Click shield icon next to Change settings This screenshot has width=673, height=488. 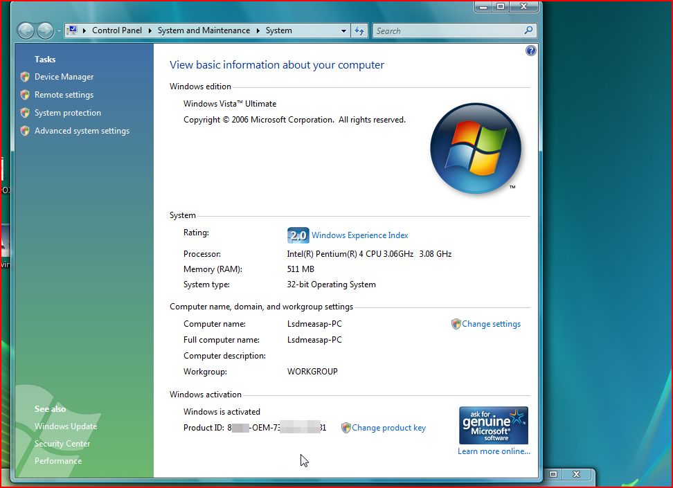(x=456, y=324)
